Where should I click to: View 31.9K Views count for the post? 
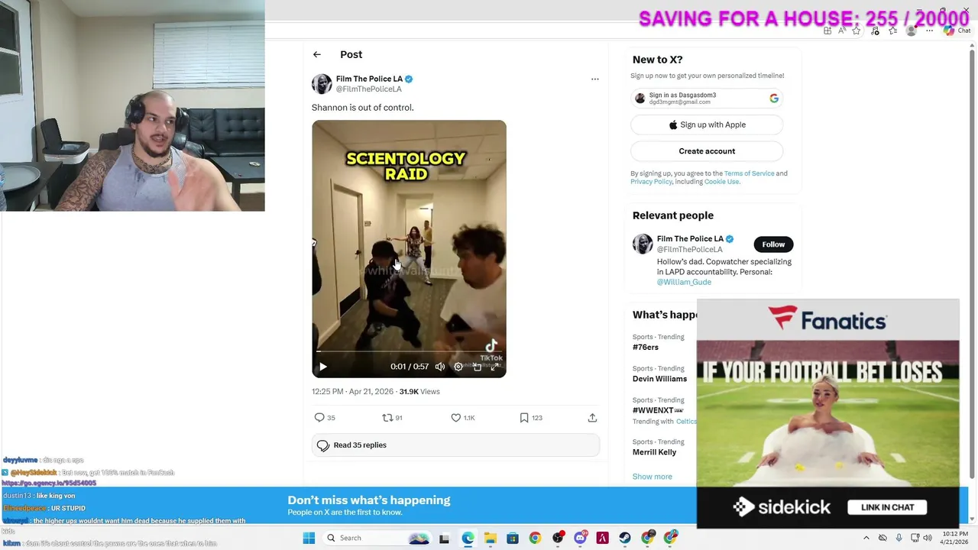(419, 391)
